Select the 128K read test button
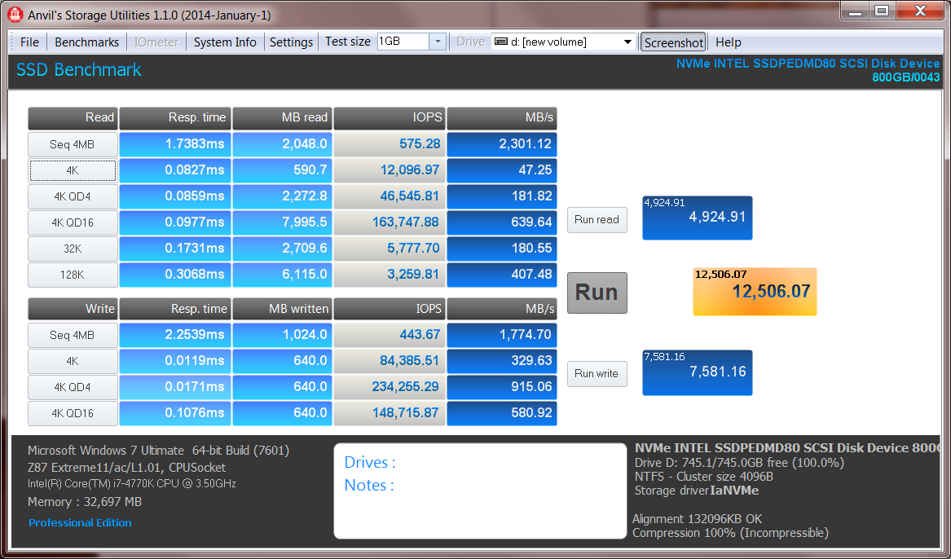 tap(72, 275)
